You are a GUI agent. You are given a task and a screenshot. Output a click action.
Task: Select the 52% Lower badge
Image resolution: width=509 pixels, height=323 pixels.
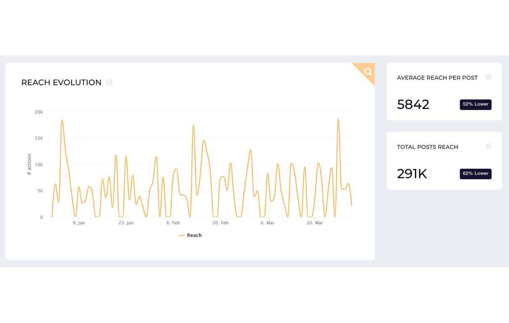tap(475, 104)
